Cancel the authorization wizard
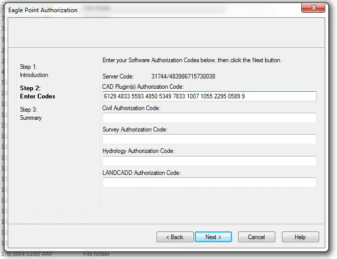337x259 pixels. coord(256,237)
